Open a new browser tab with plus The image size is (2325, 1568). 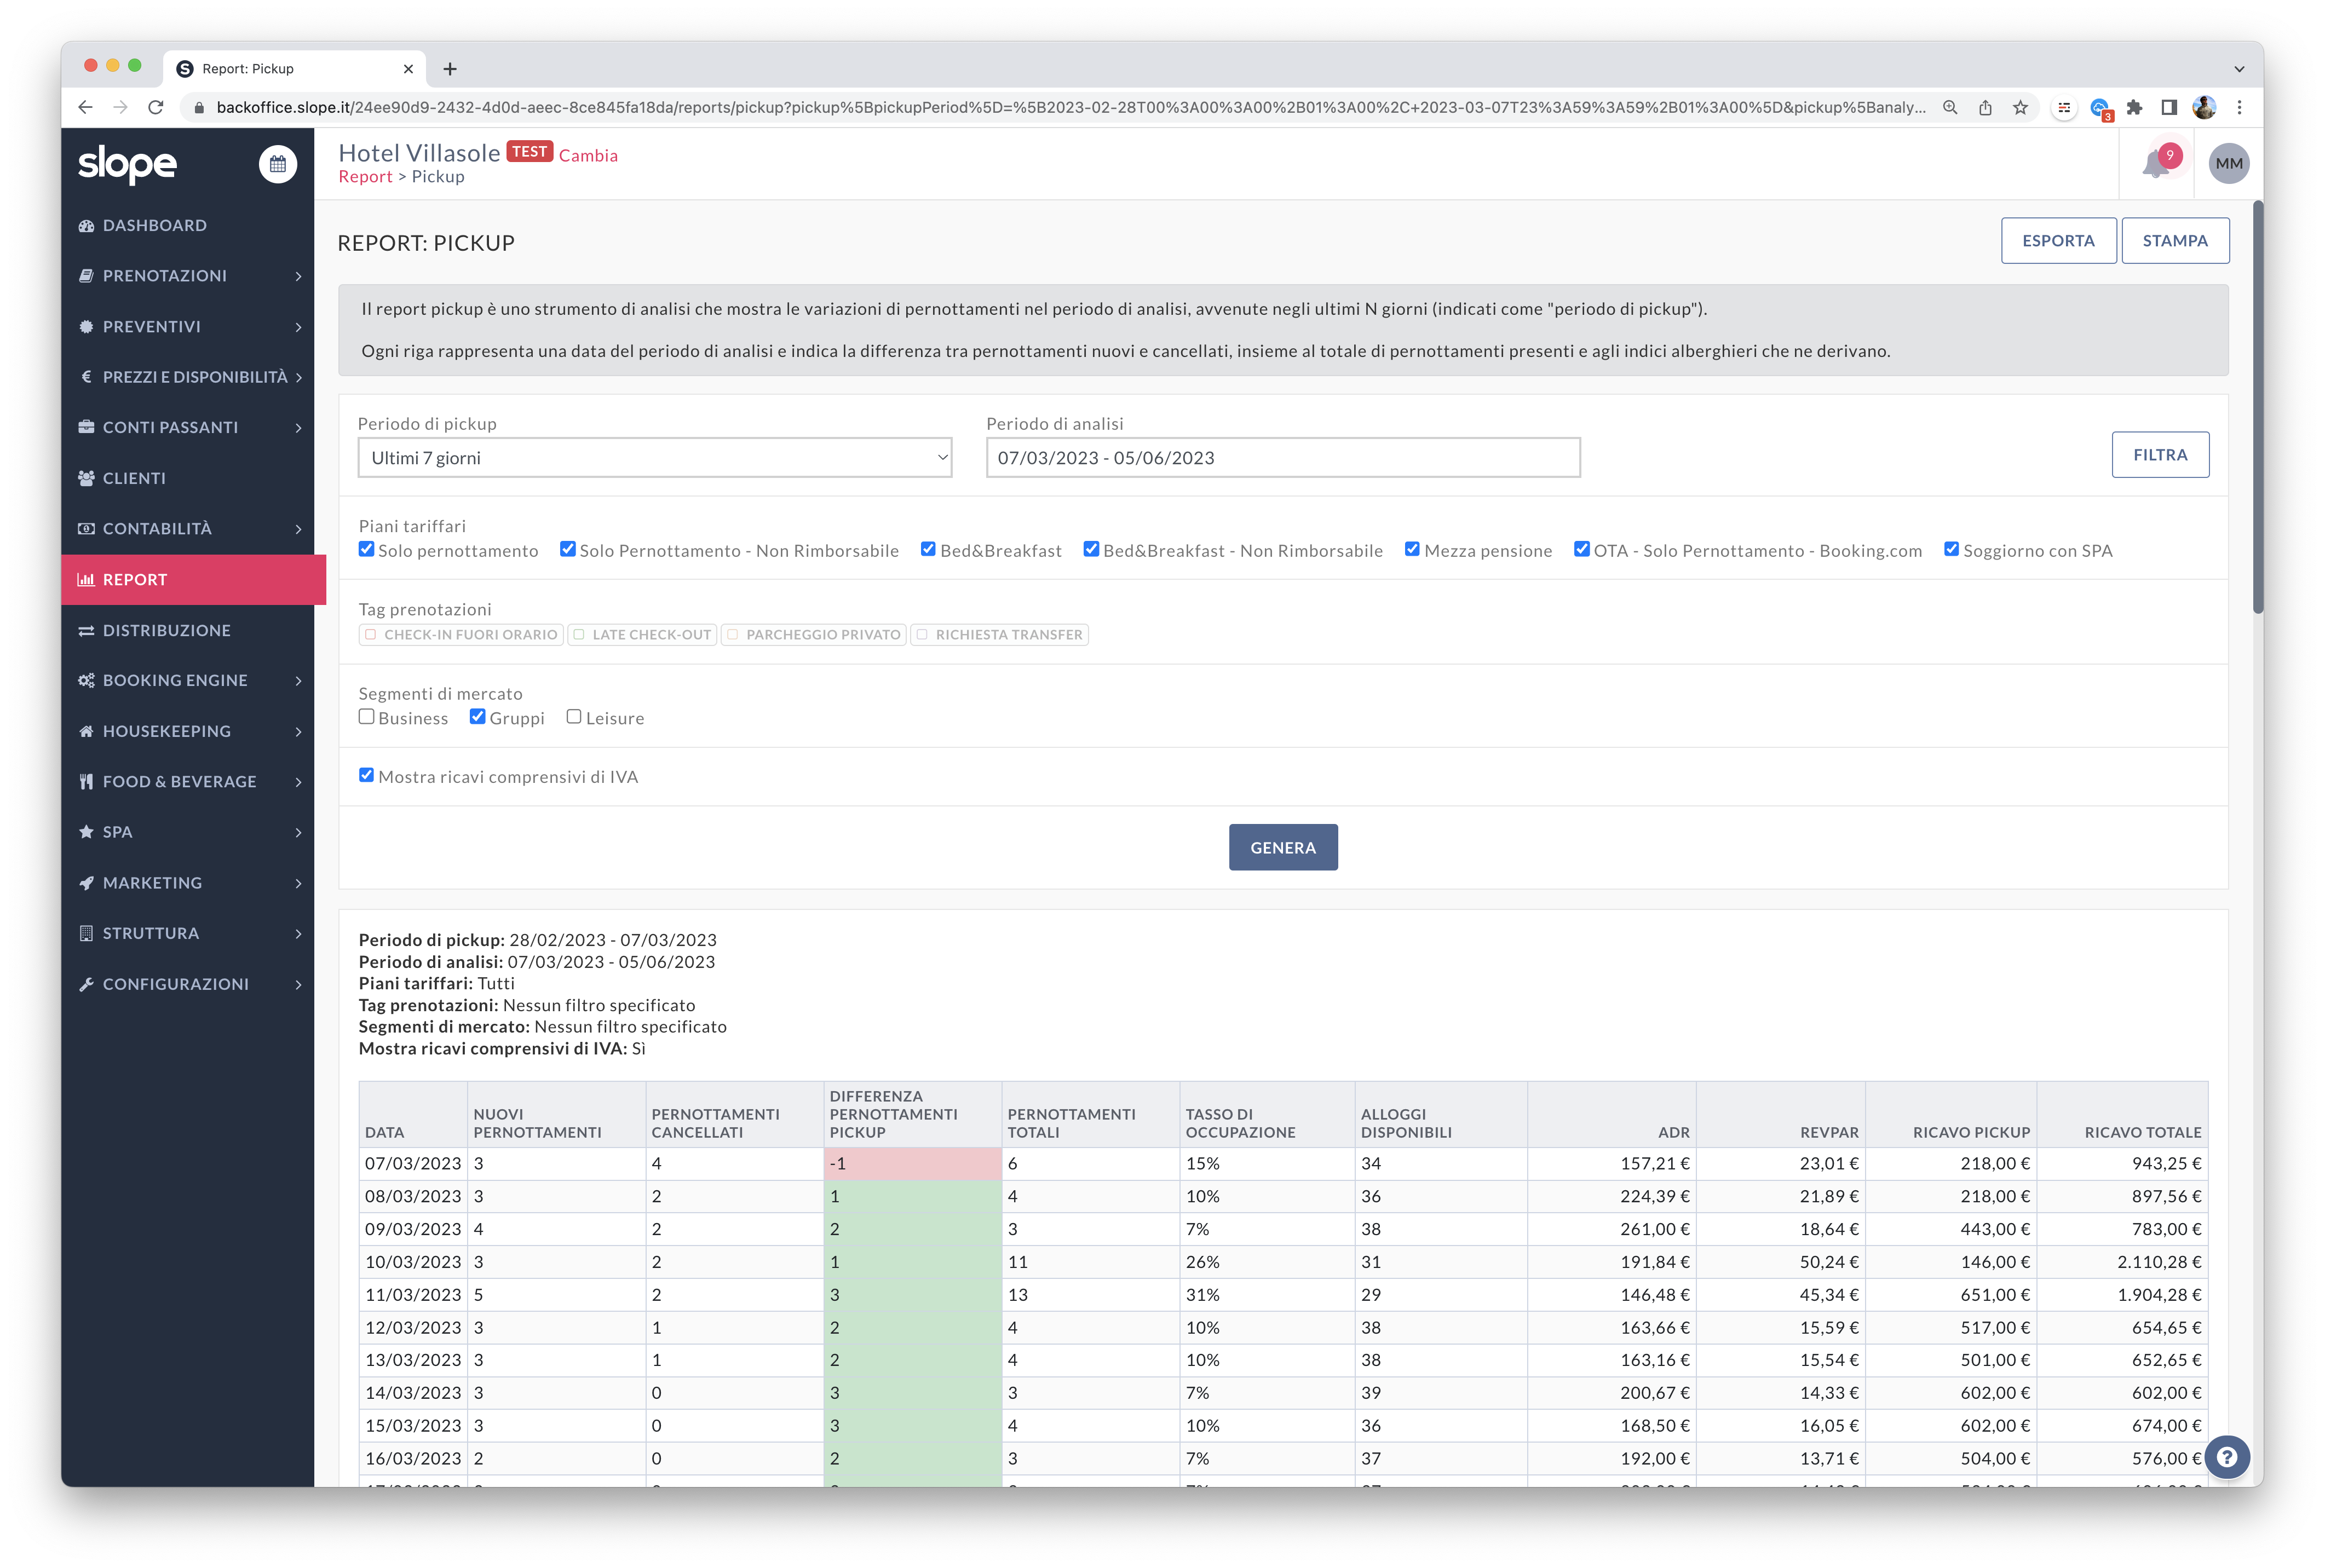click(x=450, y=69)
